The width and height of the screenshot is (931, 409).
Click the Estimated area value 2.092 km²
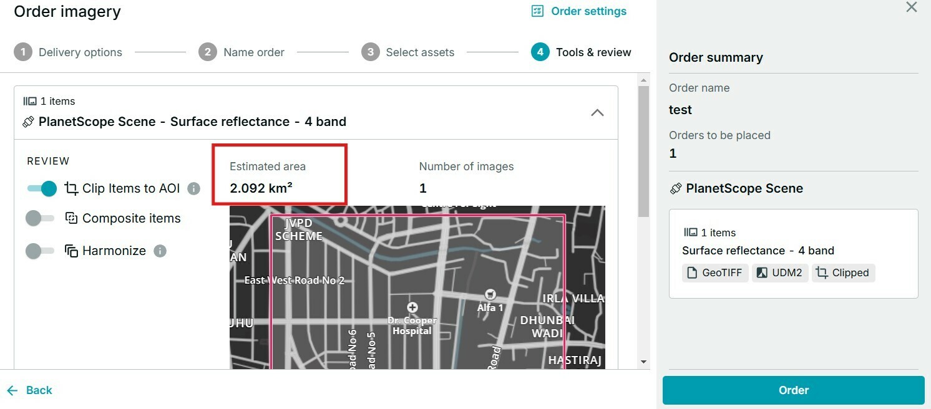261,188
